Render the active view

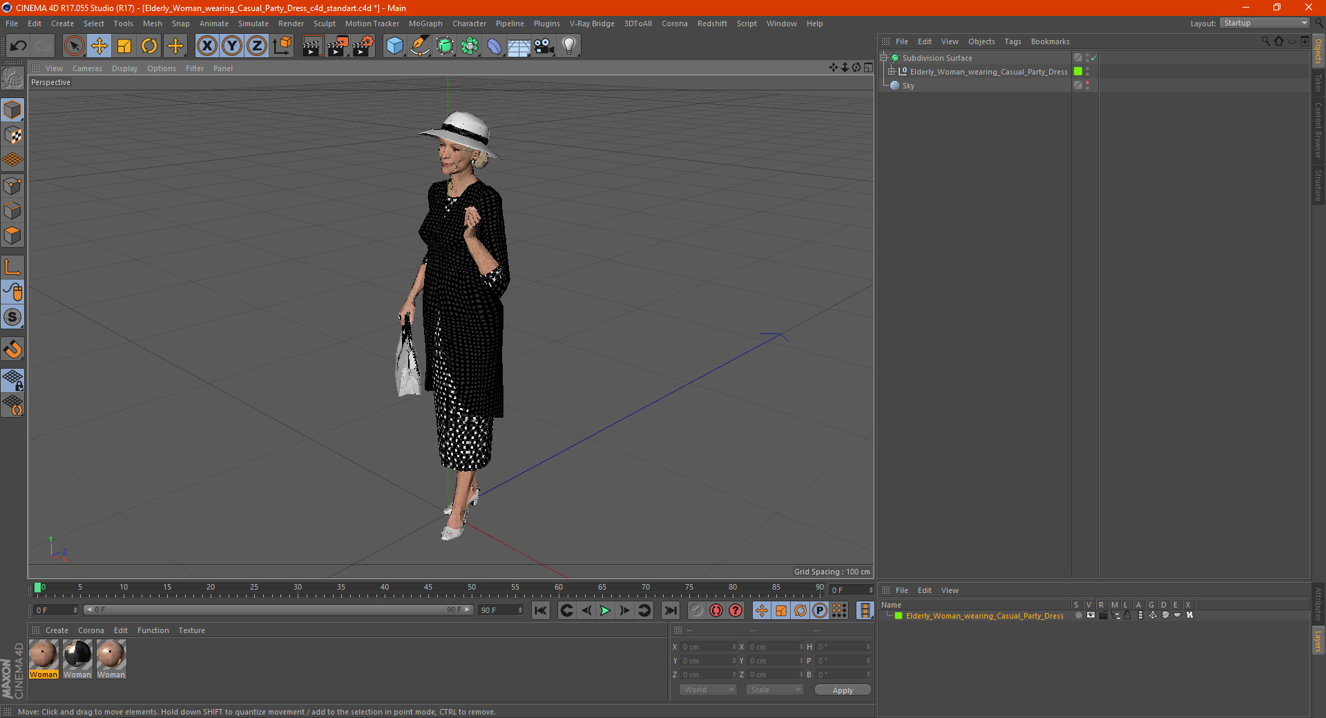click(312, 46)
